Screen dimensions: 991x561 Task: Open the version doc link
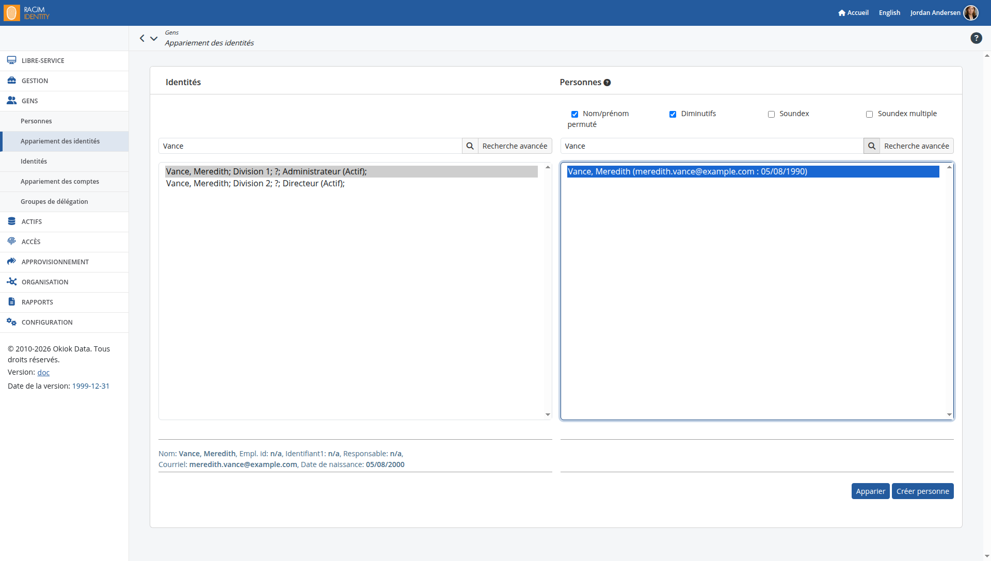[43, 373]
